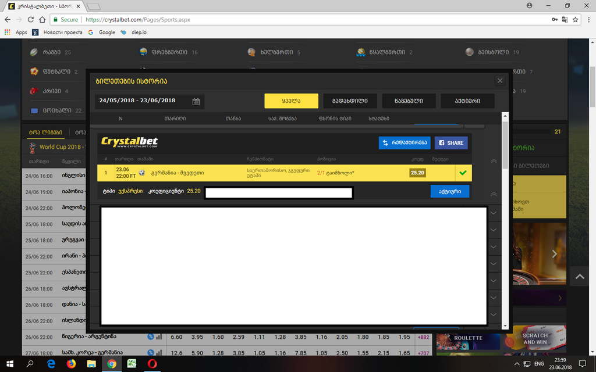Viewport: 596px width, 372px height.
Task: Click dialog scrollbar up arrow
Action: coord(505,116)
